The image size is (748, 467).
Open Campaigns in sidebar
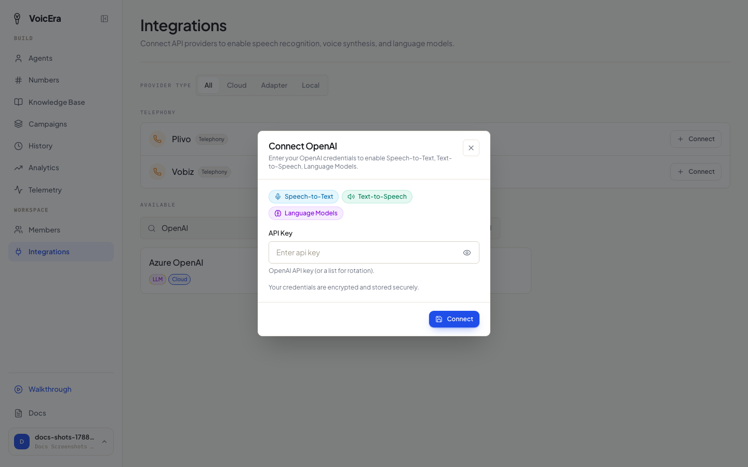[x=61, y=124]
